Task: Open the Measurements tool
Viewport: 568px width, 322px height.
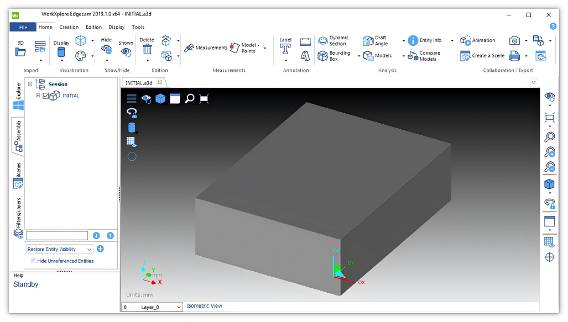Action: pos(206,47)
